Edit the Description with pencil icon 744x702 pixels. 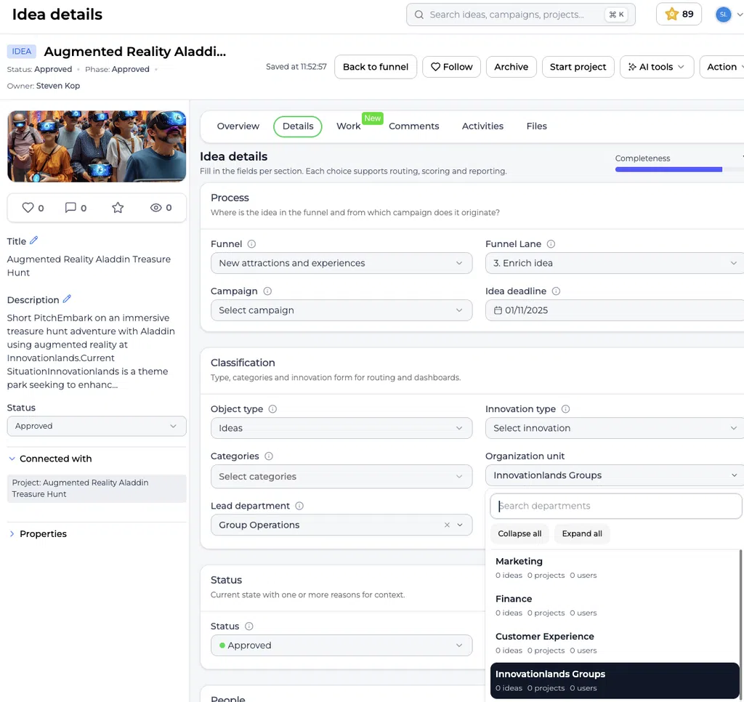pos(67,299)
